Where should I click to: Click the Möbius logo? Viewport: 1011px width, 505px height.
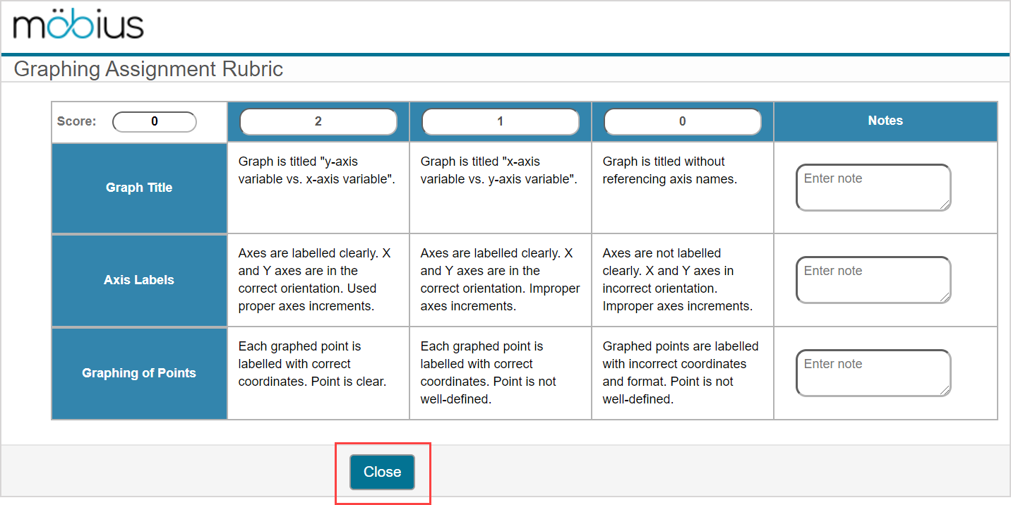(78, 25)
